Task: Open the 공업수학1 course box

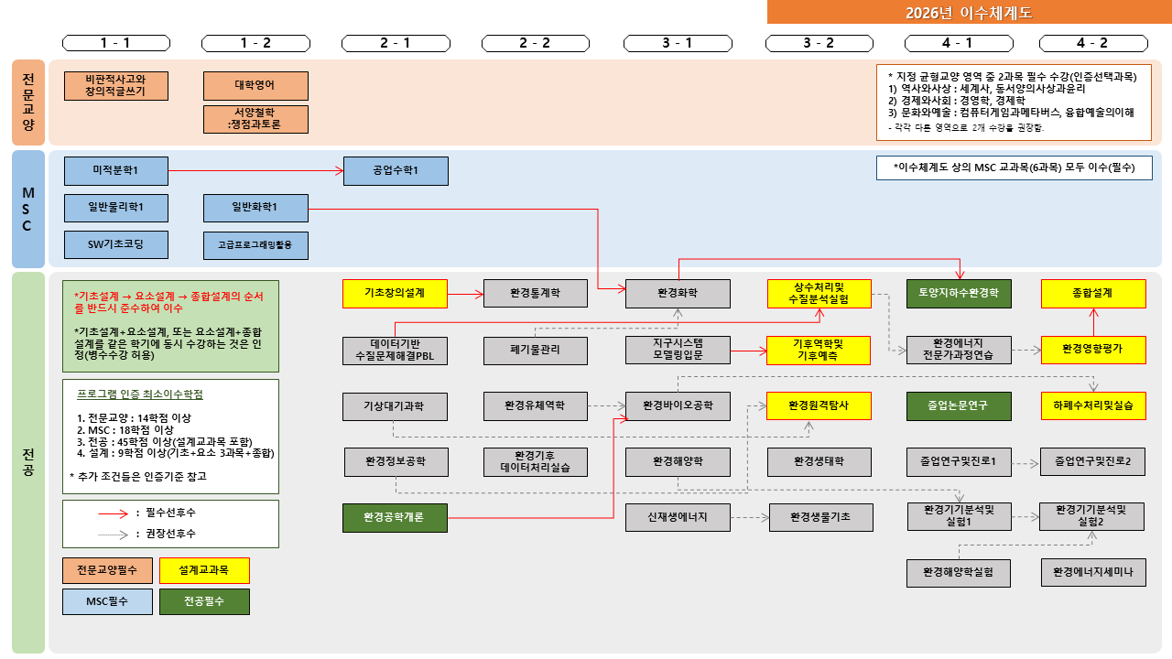Action: pos(396,170)
